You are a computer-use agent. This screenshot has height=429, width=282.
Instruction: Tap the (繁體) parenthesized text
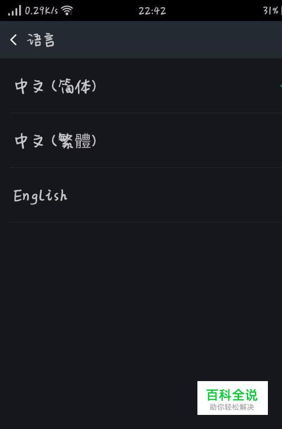pos(74,141)
